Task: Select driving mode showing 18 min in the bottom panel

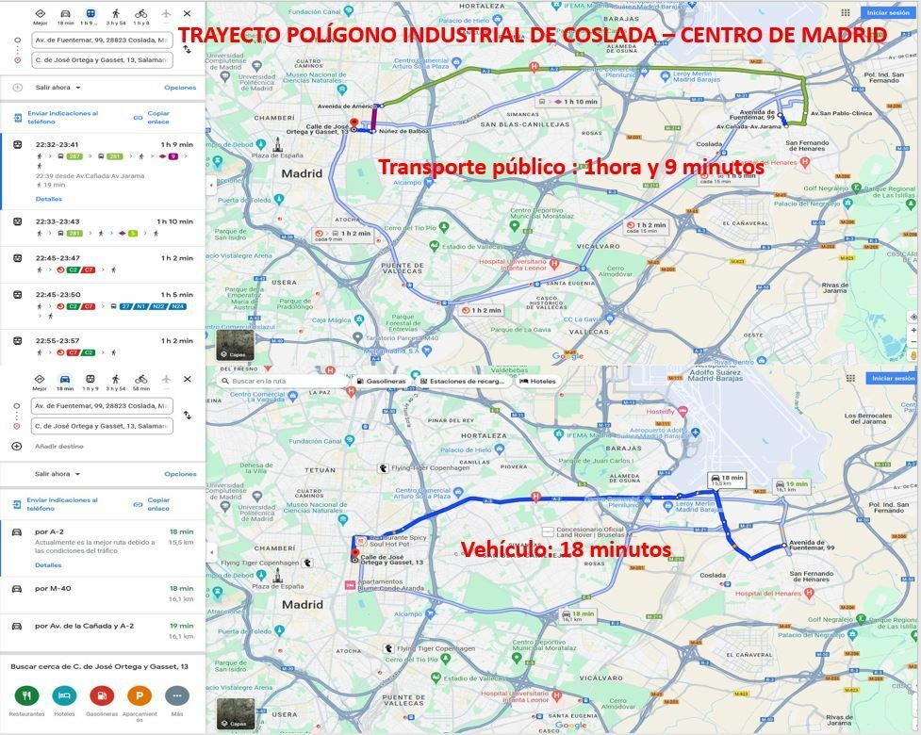Action: (65, 383)
